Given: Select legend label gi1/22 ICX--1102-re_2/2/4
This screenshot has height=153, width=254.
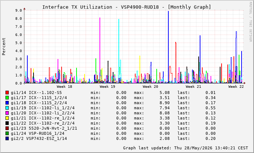Looking at the screenshot, I should pyautogui.click(x=43, y=123).
